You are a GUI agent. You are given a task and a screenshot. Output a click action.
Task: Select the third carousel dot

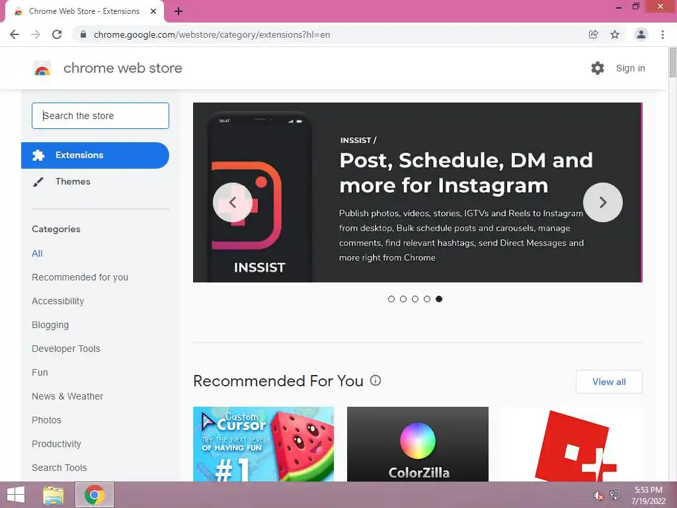click(415, 299)
